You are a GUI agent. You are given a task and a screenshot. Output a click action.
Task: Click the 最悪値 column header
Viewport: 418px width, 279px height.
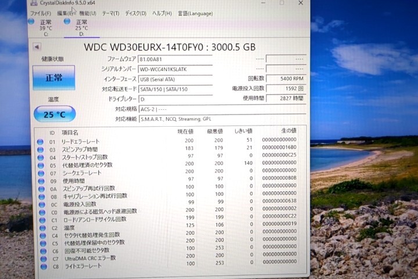[x=215, y=131]
